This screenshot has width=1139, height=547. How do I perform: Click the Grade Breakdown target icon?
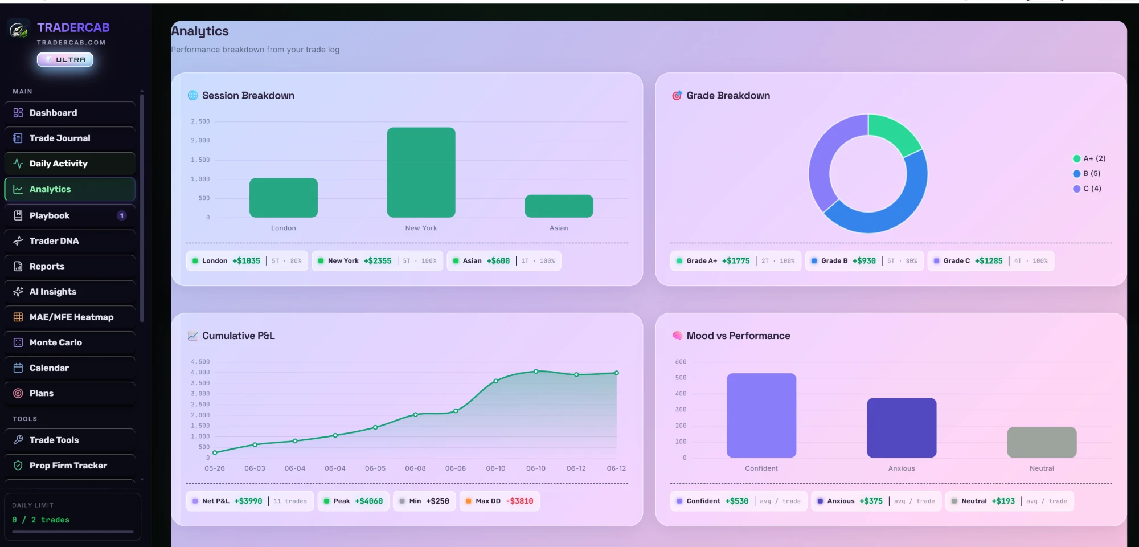click(677, 96)
